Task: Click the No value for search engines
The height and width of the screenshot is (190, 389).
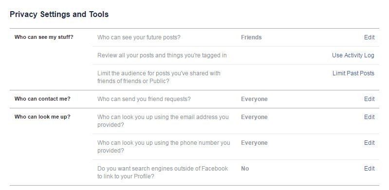Action: click(x=245, y=169)
